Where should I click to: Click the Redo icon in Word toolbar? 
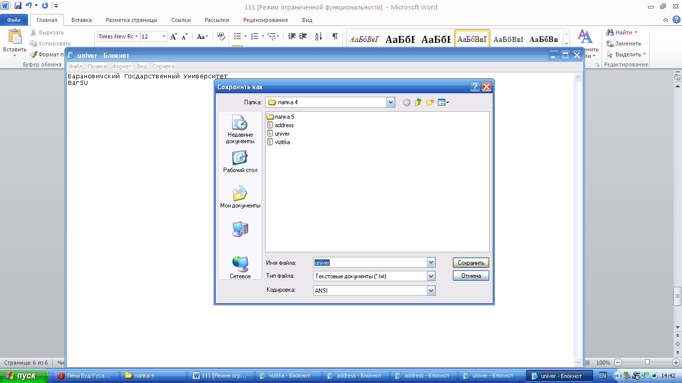(x=45, y=6)
